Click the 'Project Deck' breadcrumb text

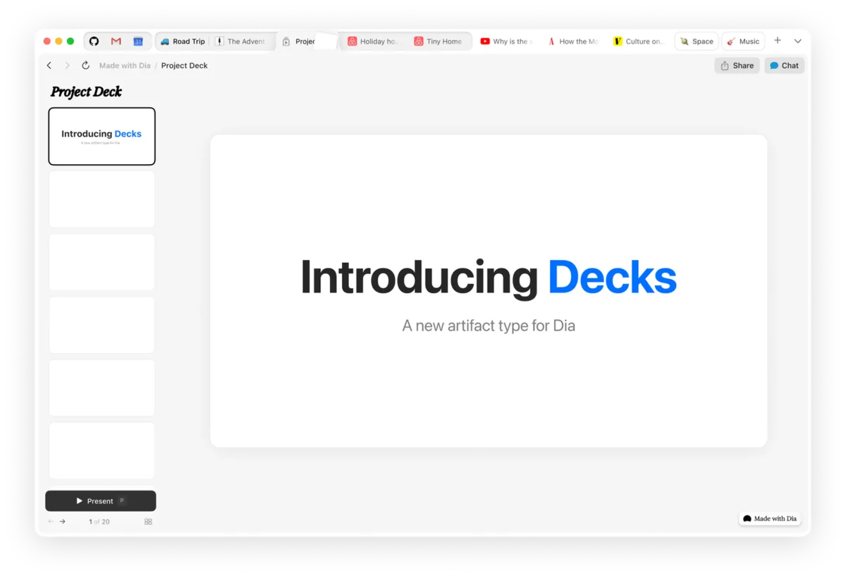coord(184,66)
